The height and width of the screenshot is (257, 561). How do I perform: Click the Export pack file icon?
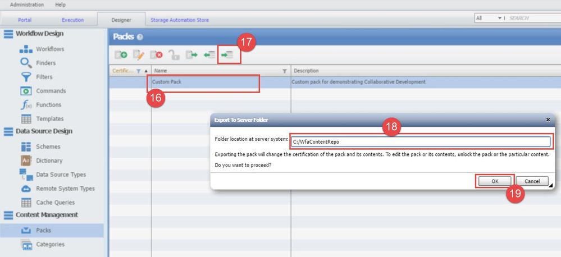[x=191, y=55]
